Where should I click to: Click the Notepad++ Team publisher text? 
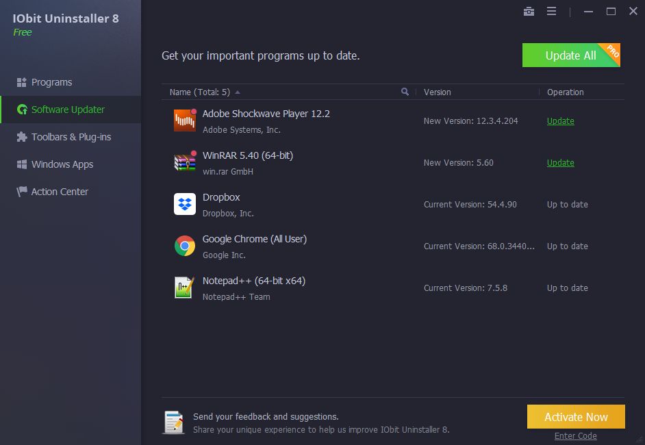pos(236,297)
